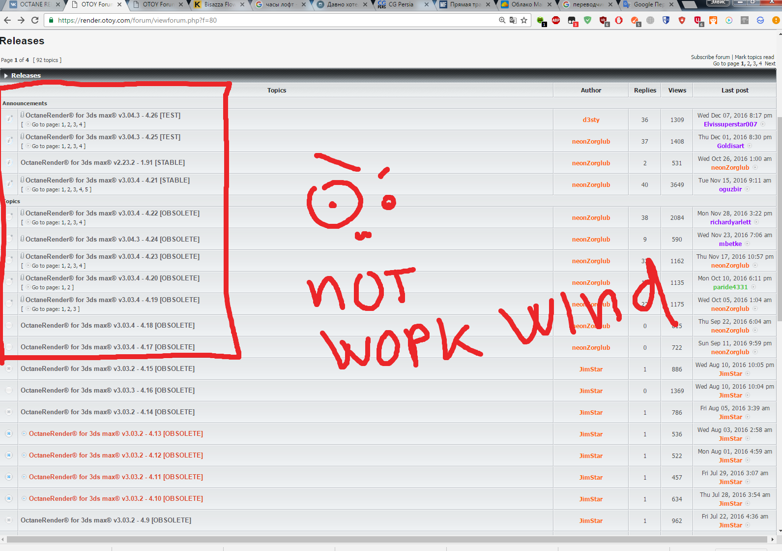
Task: Open the Элвис profile button
Action: 718,3
